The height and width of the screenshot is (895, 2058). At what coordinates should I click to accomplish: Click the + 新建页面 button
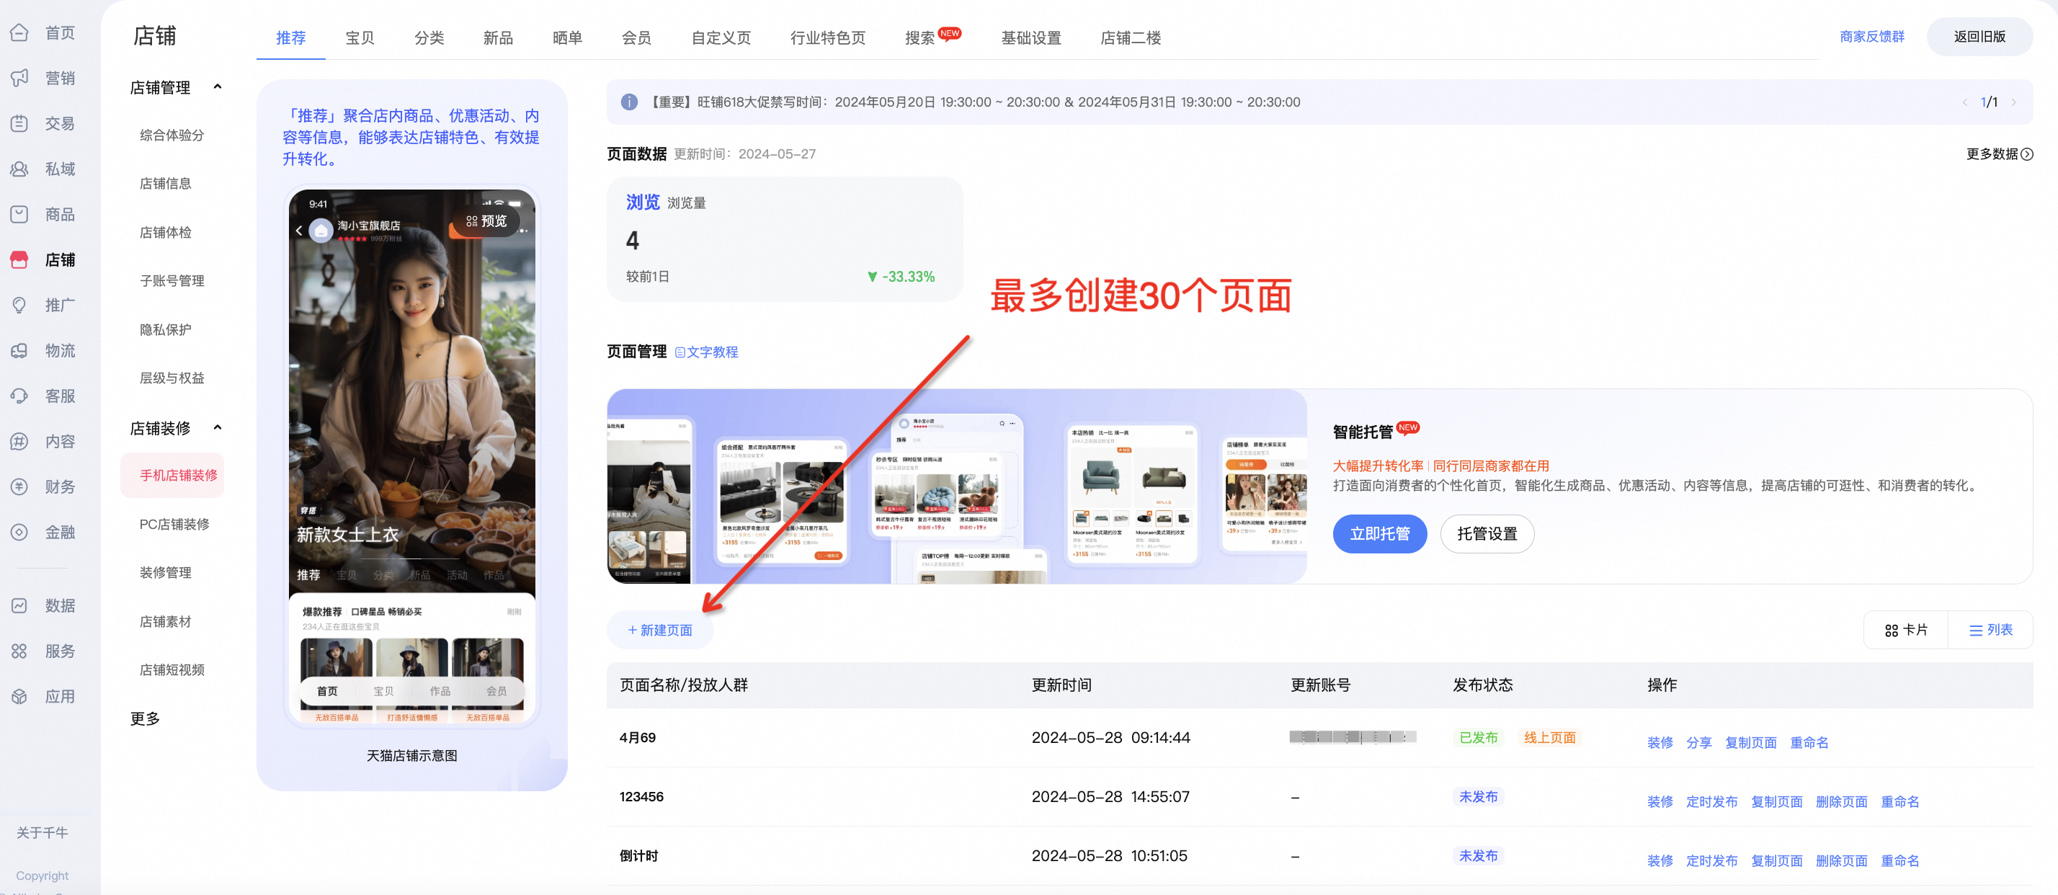pyautogui.click(x=660, y=631)
